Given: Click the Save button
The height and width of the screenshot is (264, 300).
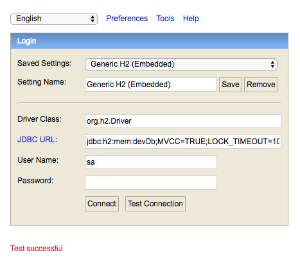Looking at the screenshot, I should click(231, 85).
